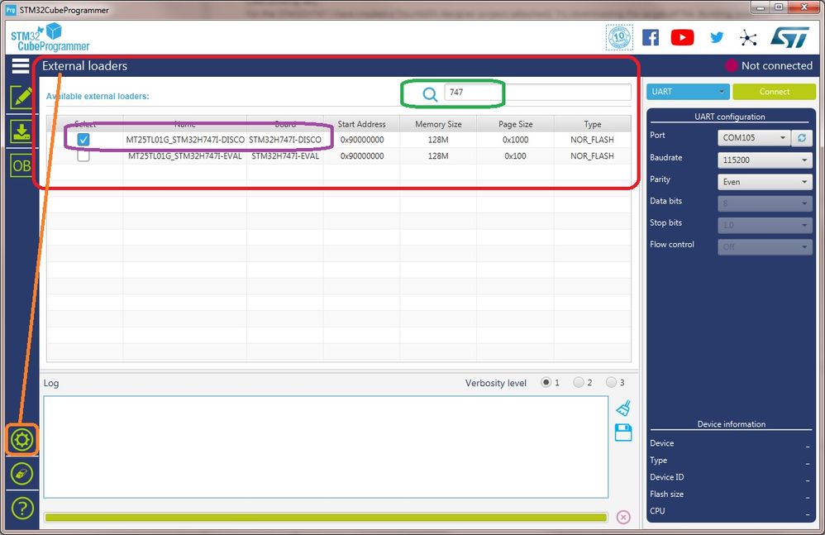
Task: Uncheck the MT25TL01G_STM32H747I-DISCO loader
Action: [83, 140]
